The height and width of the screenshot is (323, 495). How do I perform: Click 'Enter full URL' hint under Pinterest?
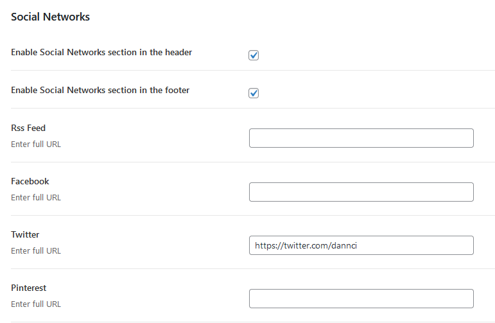point(36,304)
